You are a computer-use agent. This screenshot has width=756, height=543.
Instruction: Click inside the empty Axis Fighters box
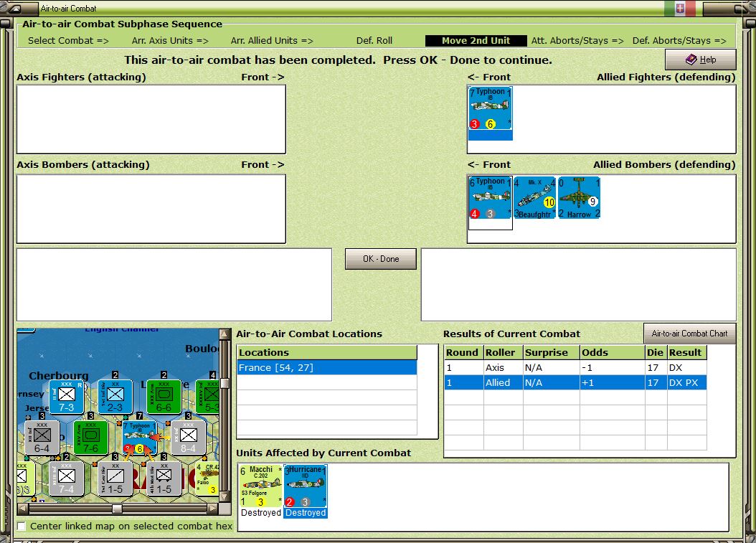pyautogui.click(x=151, y=119)
